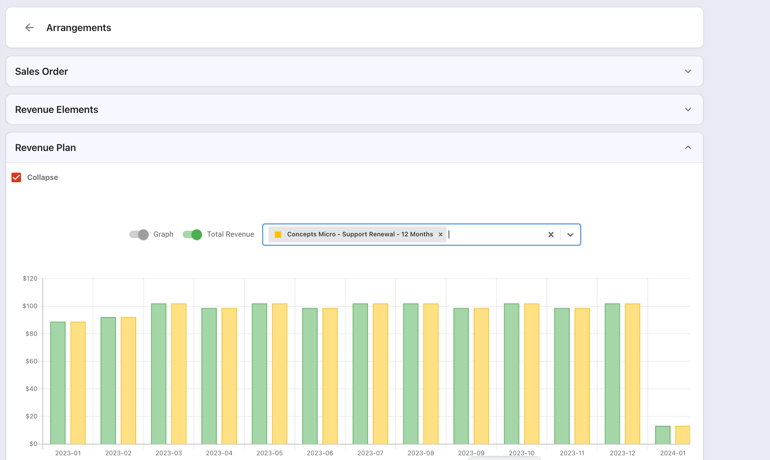Collapse the Revenue Plan section chevron
The width and height of the screenshot is (770, 460).
tap(688, 148)
